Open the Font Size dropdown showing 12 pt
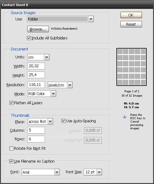154x184 pixels. tap(93, 172)
